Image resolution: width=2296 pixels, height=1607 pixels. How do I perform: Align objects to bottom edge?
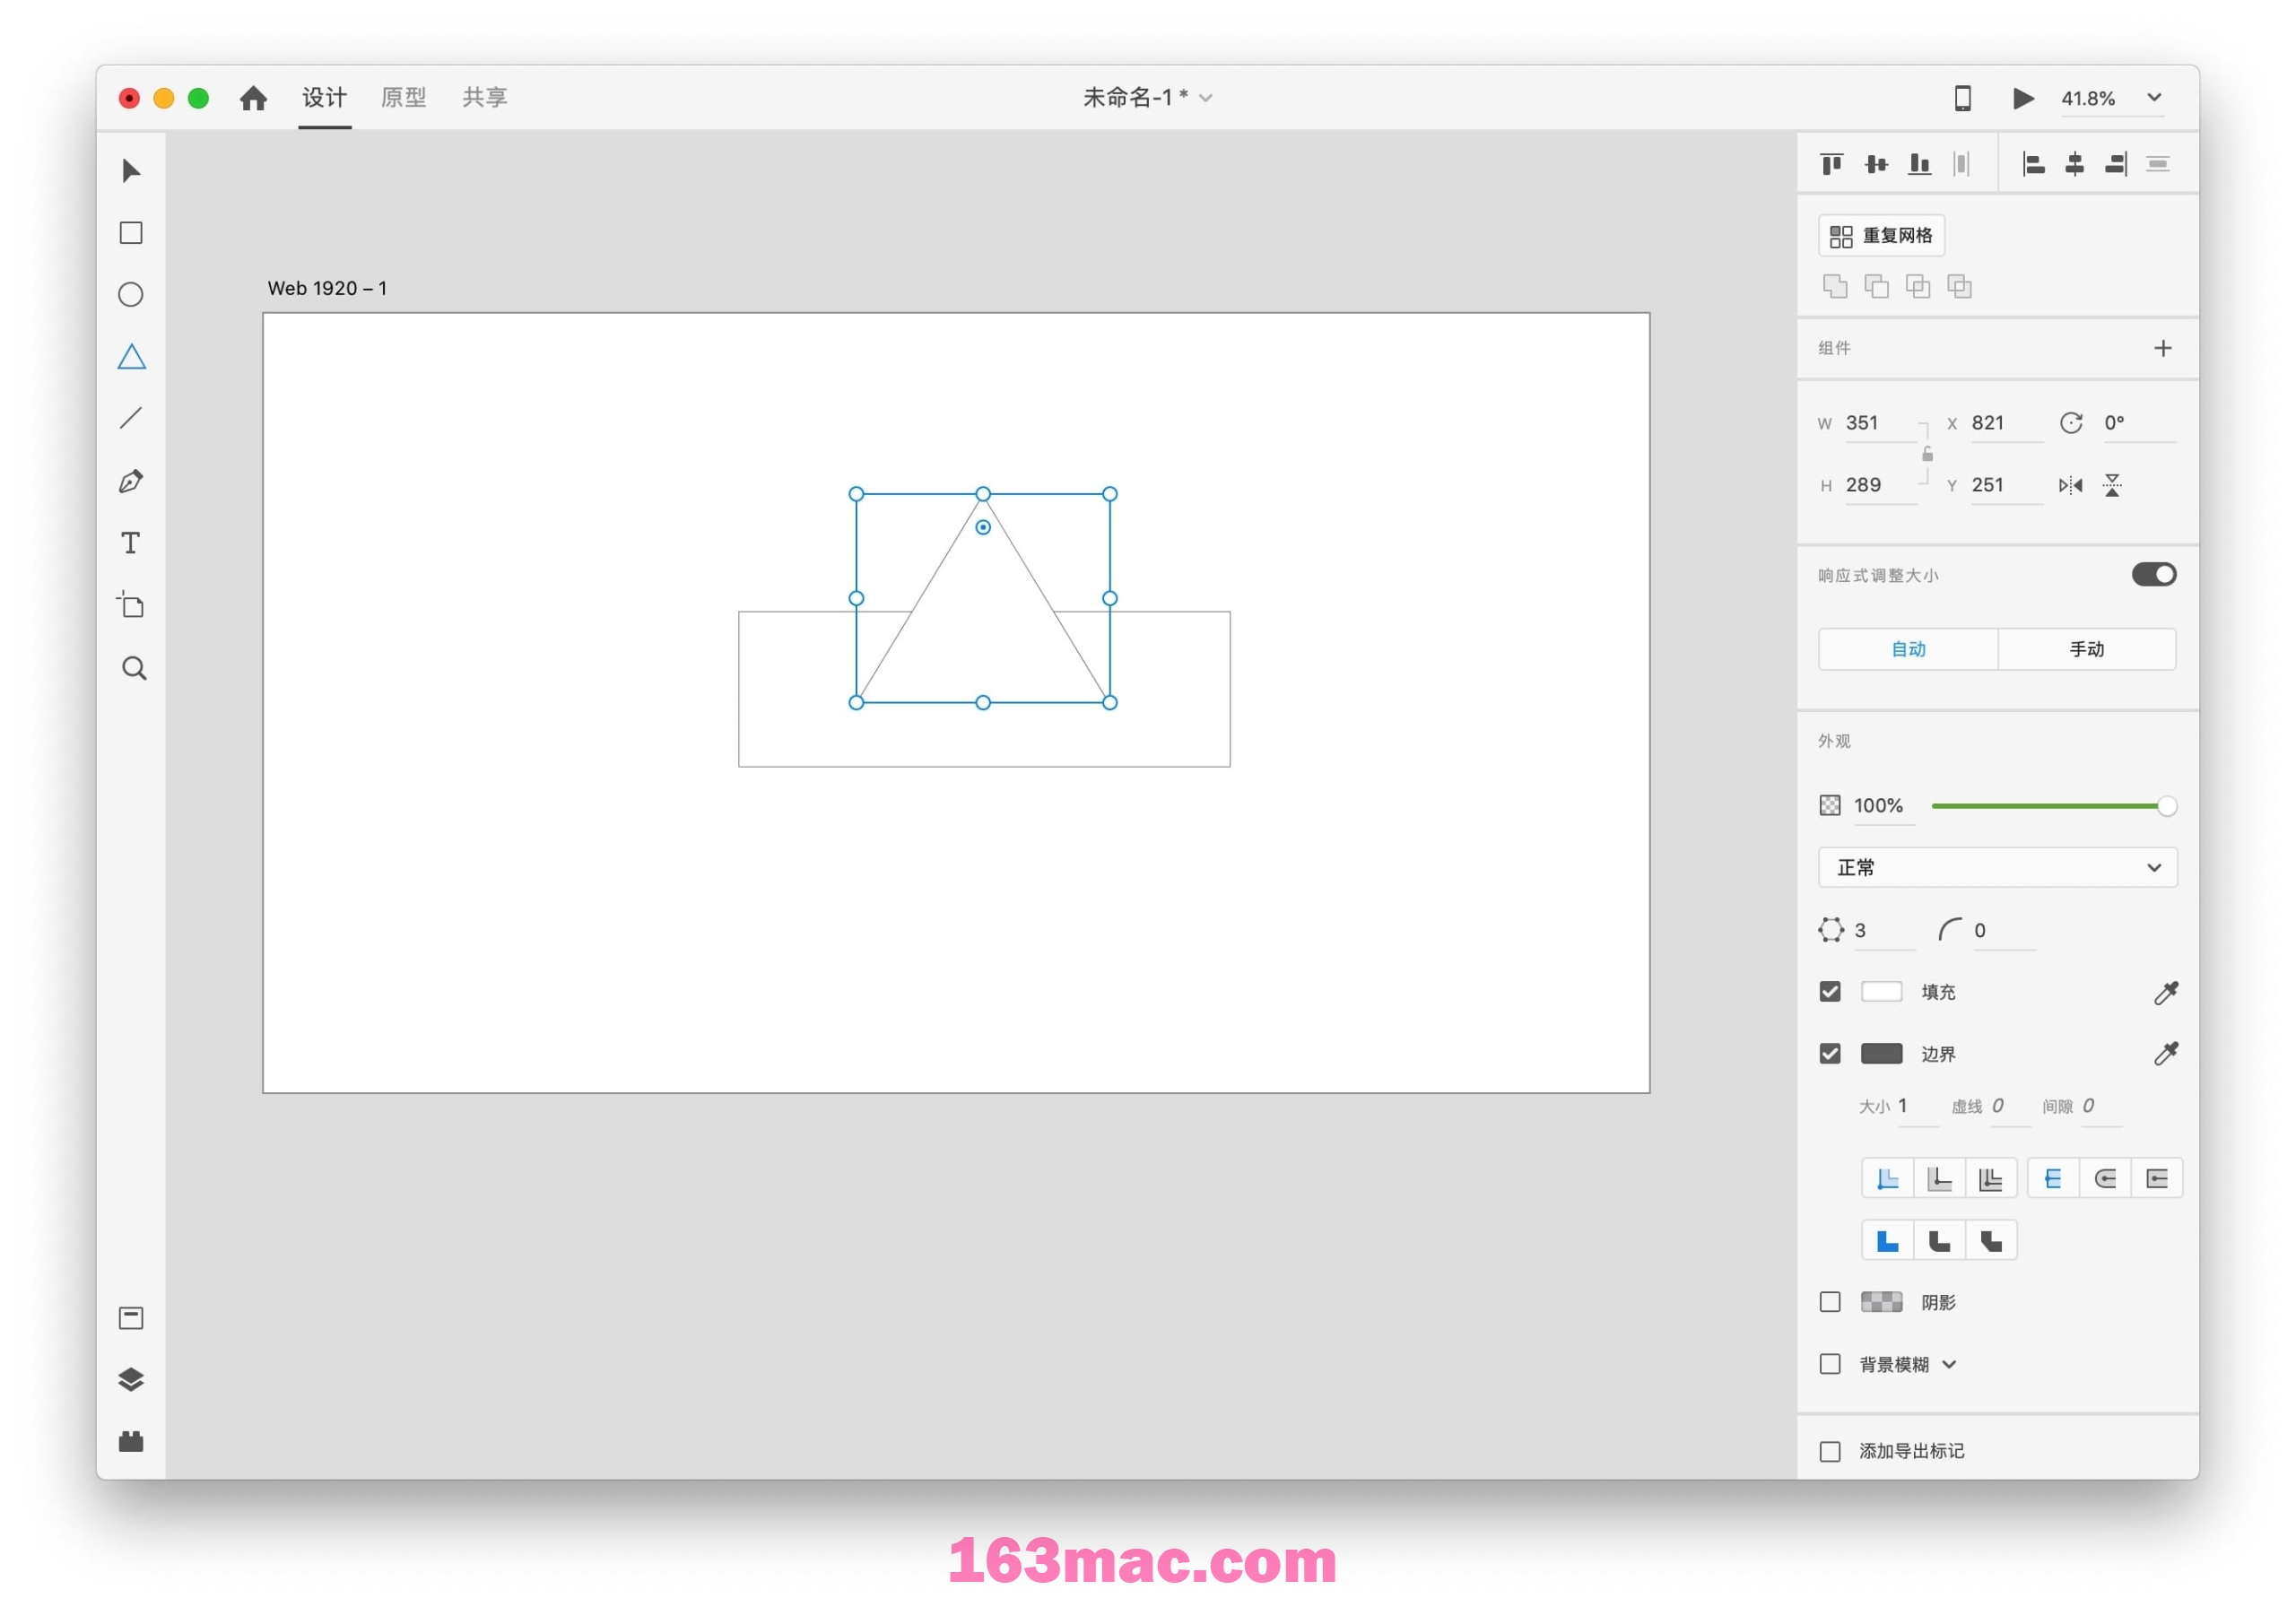[x=1919, y=164]
